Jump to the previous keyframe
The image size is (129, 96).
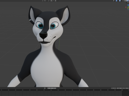(x=49, y=88)
